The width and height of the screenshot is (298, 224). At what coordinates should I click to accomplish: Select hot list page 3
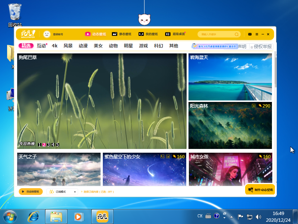48,145
